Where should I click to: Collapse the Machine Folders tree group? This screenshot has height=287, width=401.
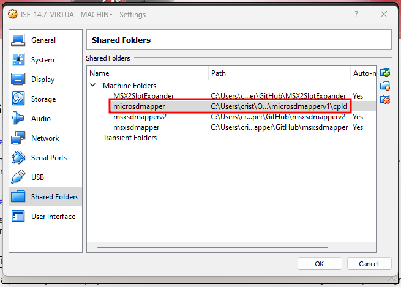[93, 86]
